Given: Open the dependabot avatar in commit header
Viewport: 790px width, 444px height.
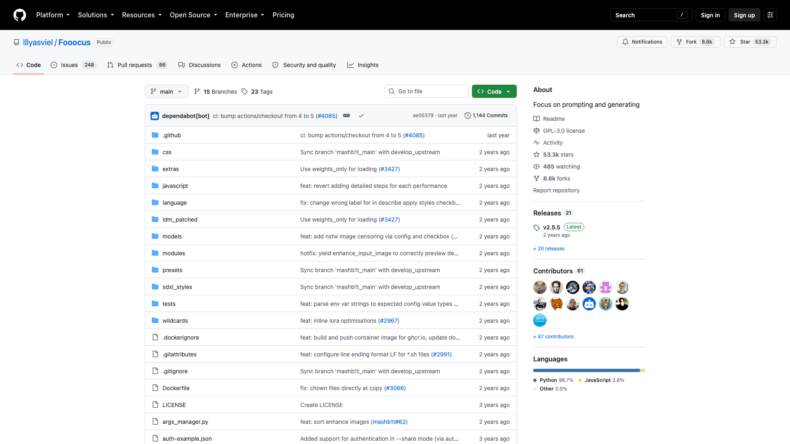Looking at the screenshot, I should (x=155, y=116).
